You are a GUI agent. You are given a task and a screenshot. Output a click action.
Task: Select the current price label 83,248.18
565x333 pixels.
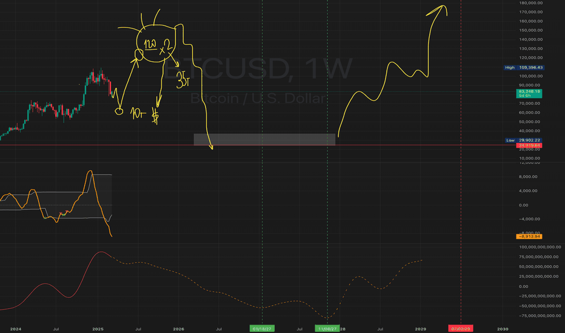[x=529, y=93]
